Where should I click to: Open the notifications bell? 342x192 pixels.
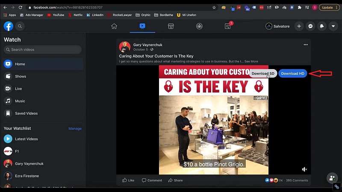[x=322, y=26]
